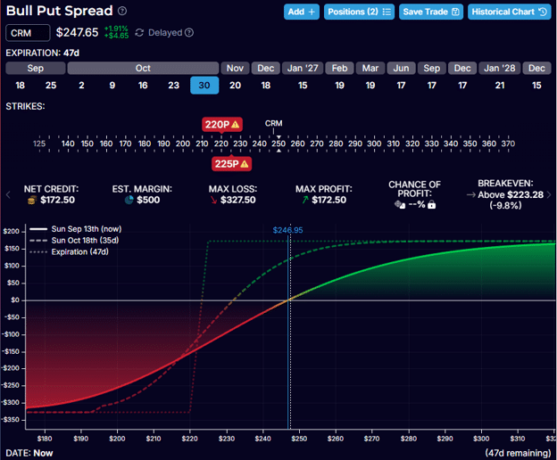Open the Delayed info question icon
557x460 pixels.
(x=189, y=33)
